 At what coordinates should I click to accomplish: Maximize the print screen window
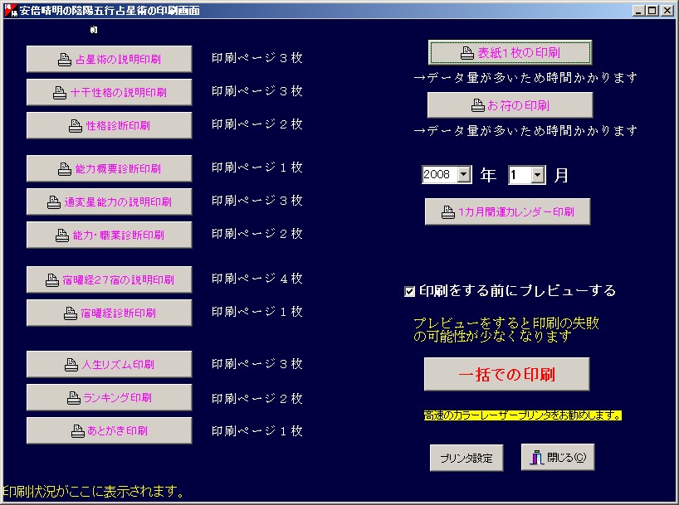pyautogui.click(x=652, y=11)
